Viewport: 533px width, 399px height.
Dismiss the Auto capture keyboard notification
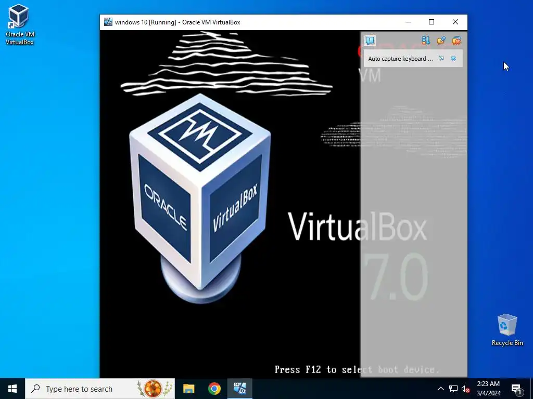click(x=453, y=58)
